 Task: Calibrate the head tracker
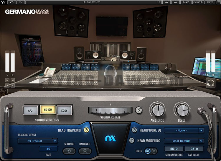coord(85,151)
